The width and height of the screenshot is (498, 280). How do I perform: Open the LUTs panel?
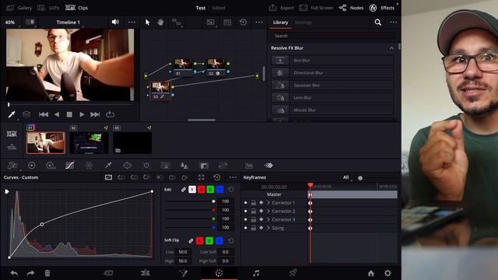[48, 8]
